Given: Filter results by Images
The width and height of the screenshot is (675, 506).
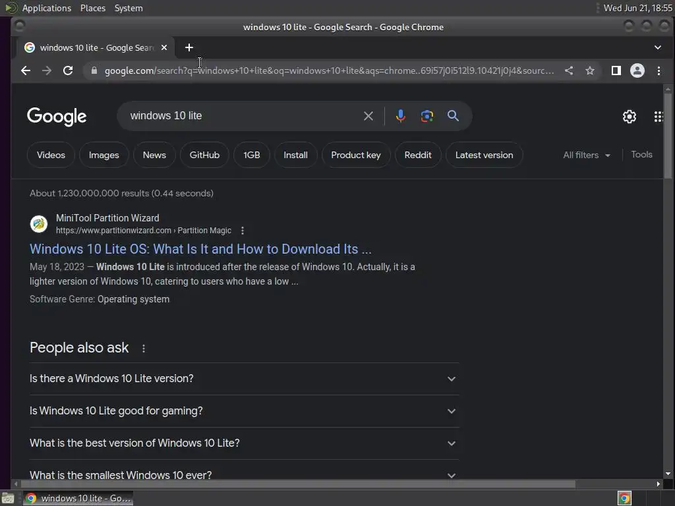Looking at the screenshot, I should pos(103,155).
